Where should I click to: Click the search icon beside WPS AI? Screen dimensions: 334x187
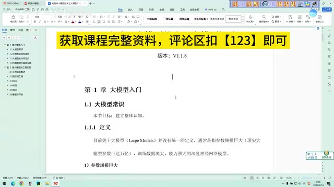coord(223,9)
